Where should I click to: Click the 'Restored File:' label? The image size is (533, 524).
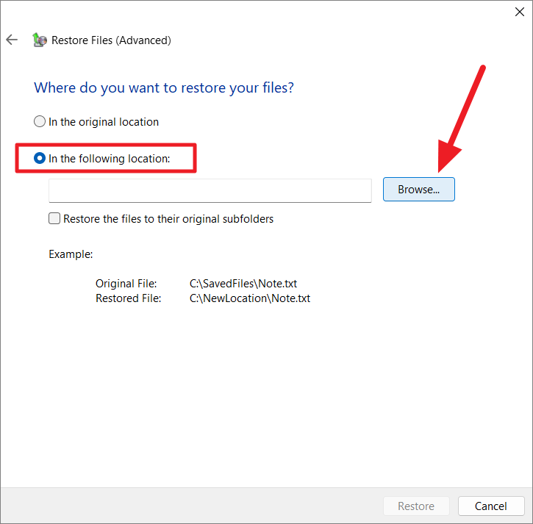(129, 298)
